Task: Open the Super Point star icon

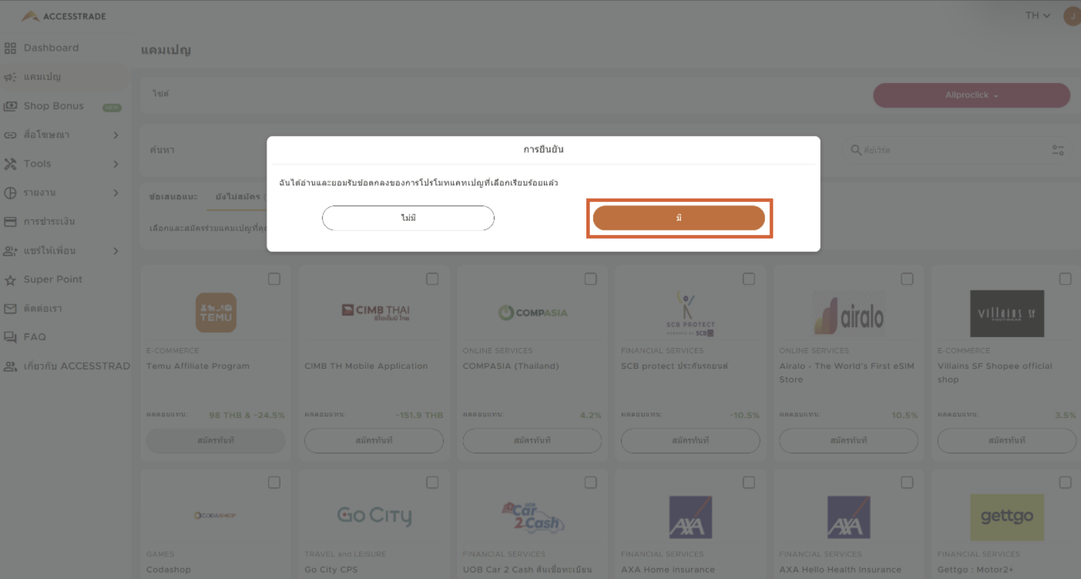Action: (x=10, y=280)
